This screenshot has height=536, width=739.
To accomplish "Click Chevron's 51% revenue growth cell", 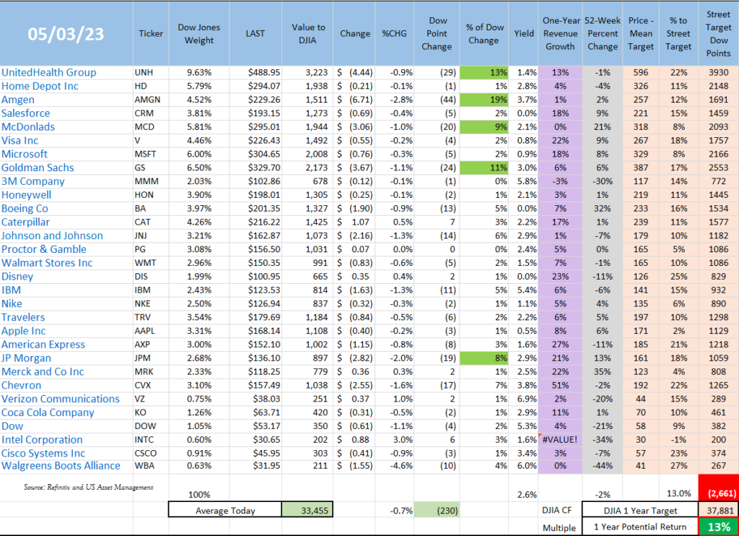I will 560,386.
